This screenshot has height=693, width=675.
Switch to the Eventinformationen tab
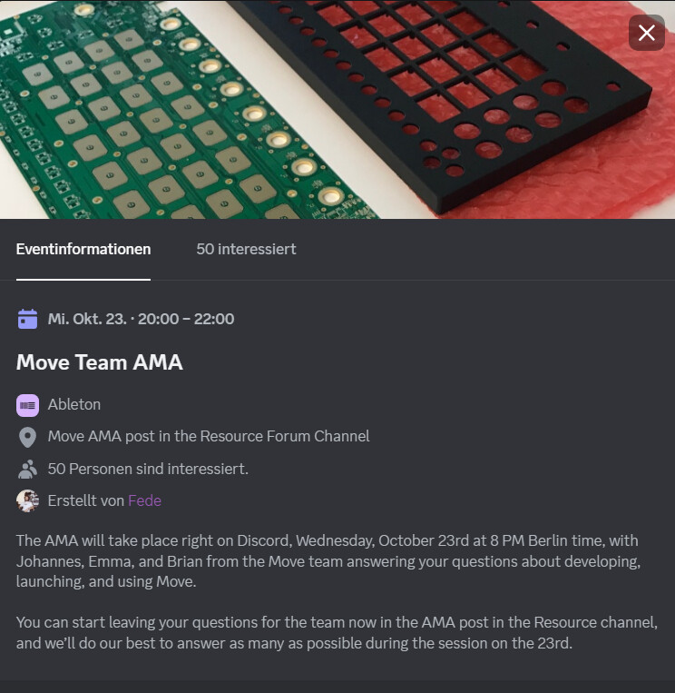point(83,249)
